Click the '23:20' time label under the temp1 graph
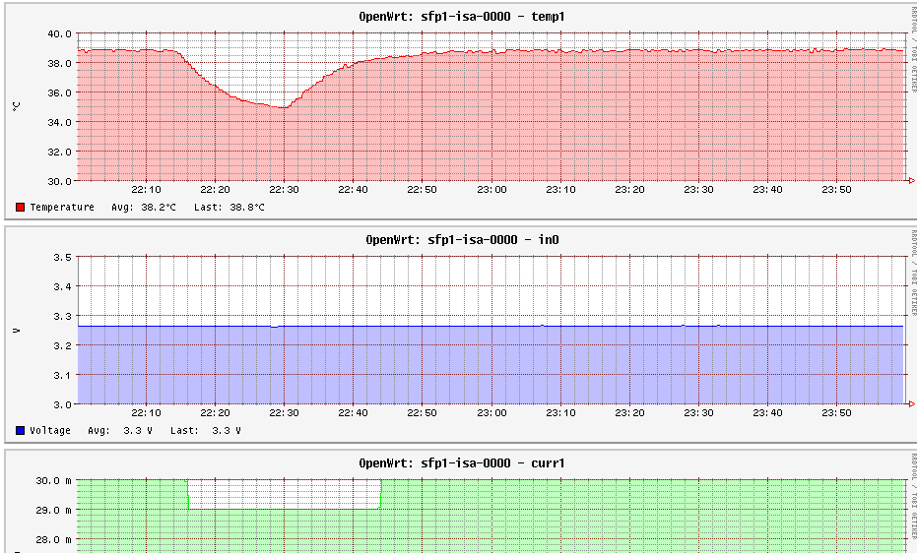 click(629, 190)
